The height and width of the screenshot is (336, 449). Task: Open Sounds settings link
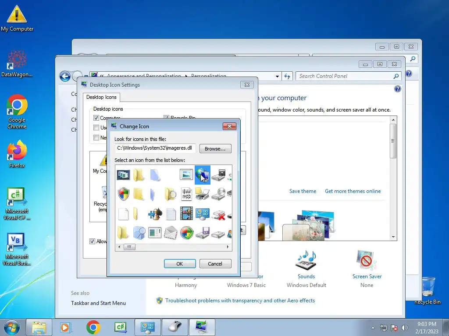[x=306, y=276]
